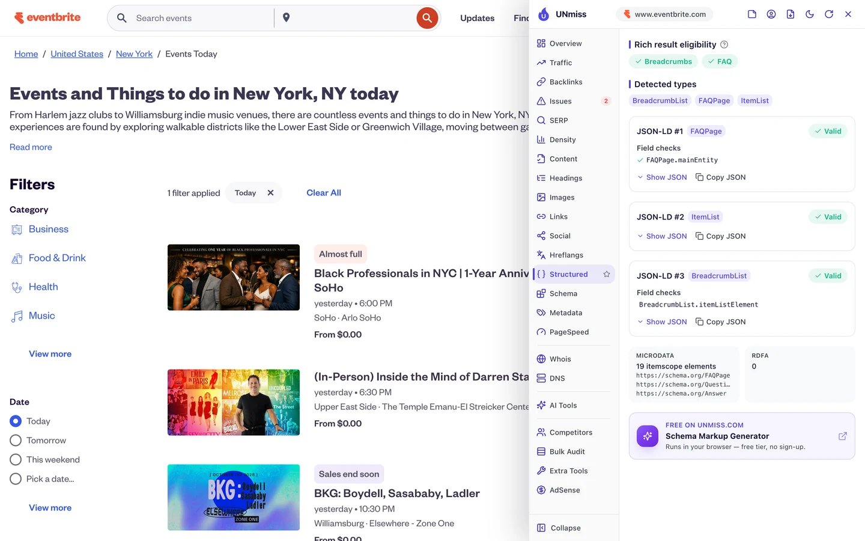Viewport: 865px width, 541px height.
Task: Go to Backlinks in UNmiss sidebar
Action: click(574, 82)
